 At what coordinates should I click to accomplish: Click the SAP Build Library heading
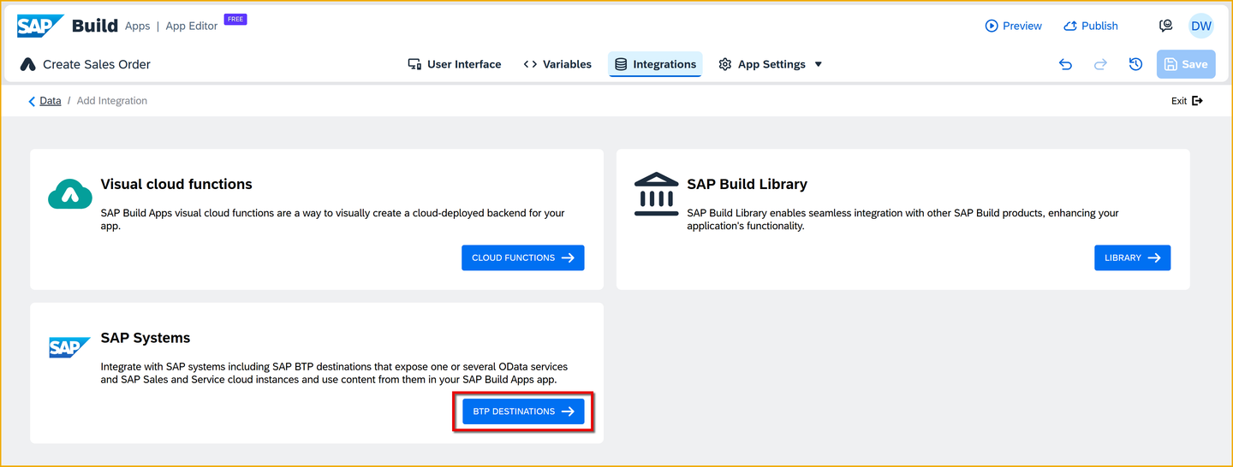[x=747, y=184]
